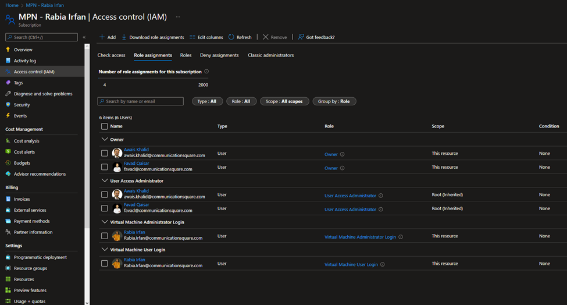Collapse the Virtual Machine User Login group
The image size is (567, 305).
pyautogui.click(x=105, y=249)
